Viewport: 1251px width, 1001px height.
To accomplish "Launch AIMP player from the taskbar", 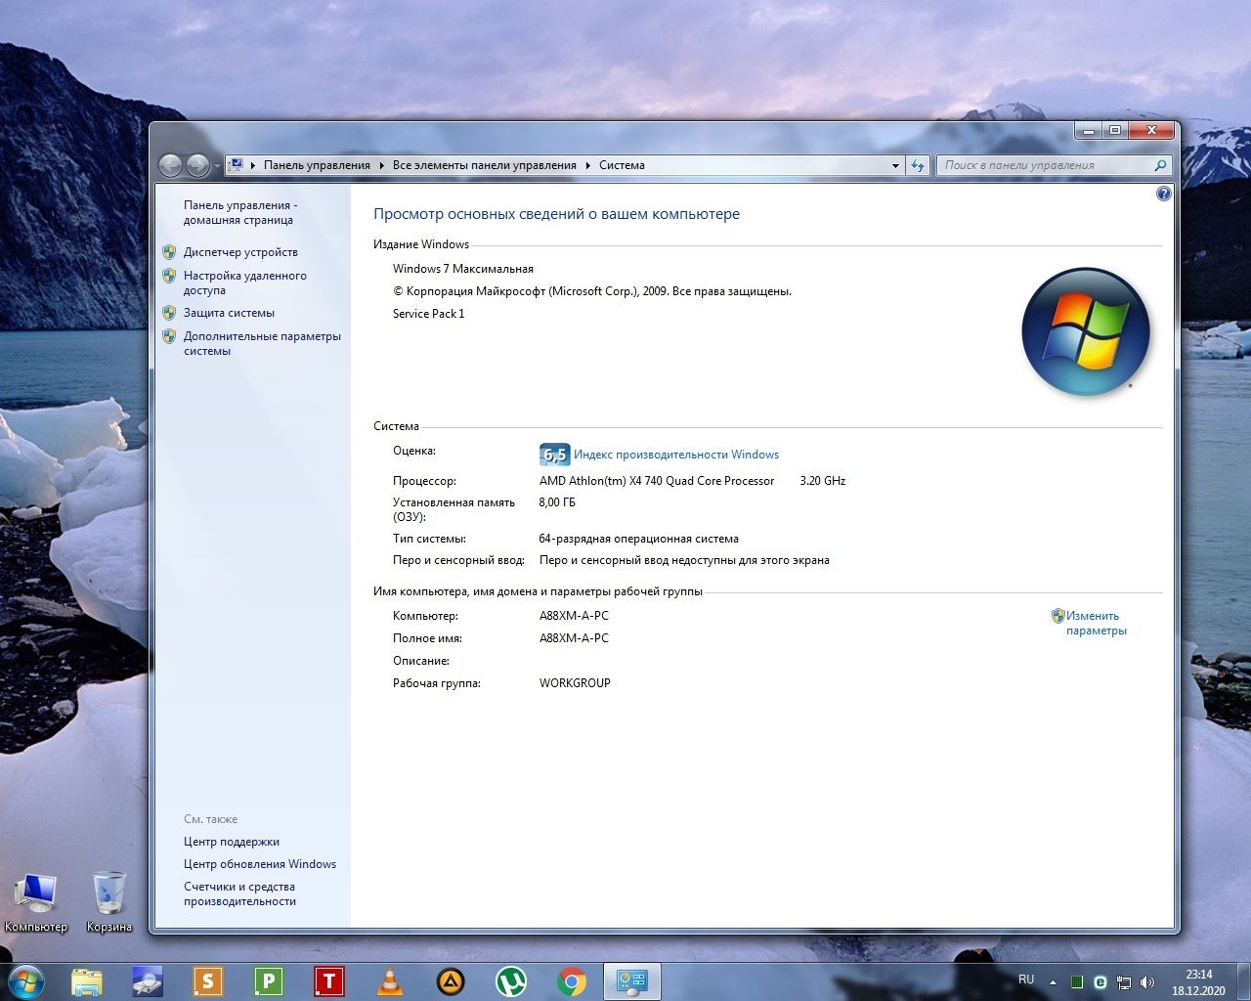I will pyautogui.click(x=451, y=981).
